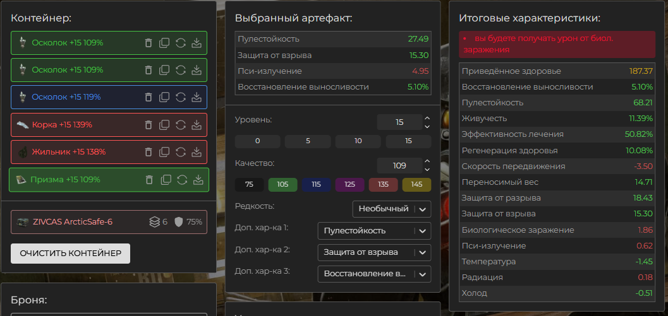Select the Жильник +15 138% artifact row
This screenshot has height=316, width=668.
tap(109, 152)
